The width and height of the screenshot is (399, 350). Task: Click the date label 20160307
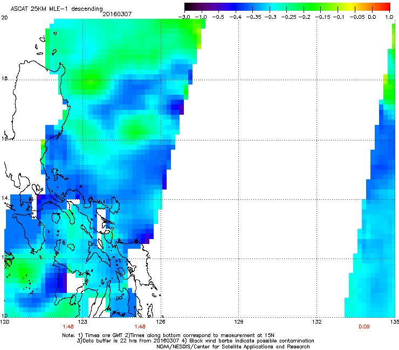click(x=117, y=14)
